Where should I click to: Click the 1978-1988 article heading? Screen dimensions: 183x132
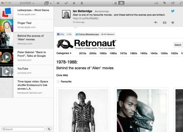(x=67, y=62)
